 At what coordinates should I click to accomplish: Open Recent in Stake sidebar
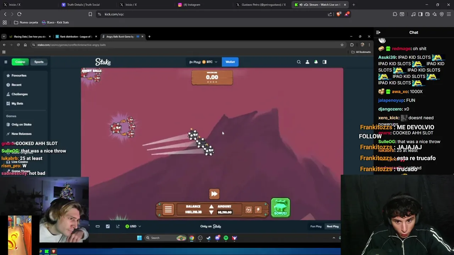14,85
